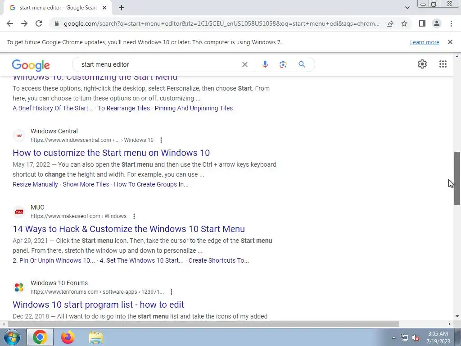Clear the search query text

point(244,64)
